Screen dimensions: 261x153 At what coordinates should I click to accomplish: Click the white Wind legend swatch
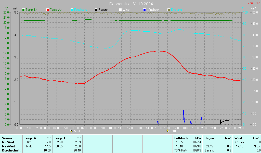[x=120, y=10]
